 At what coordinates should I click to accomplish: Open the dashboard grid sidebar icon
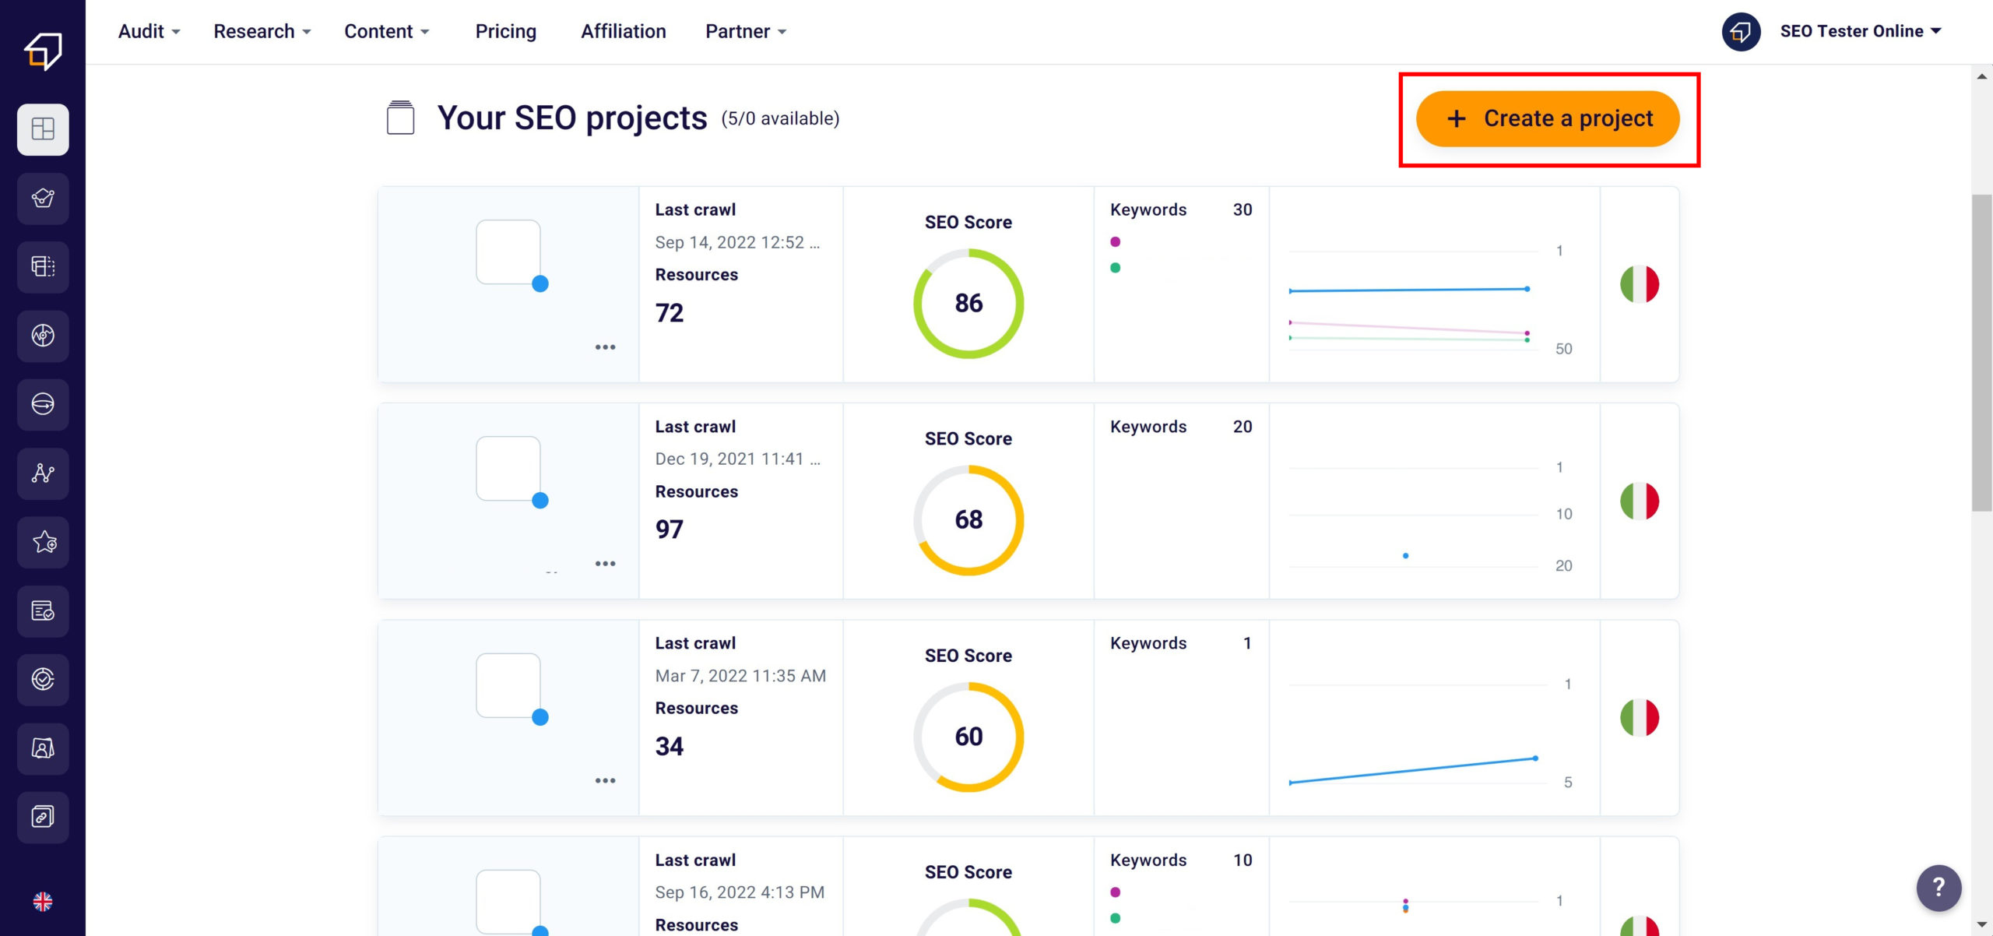click(43, 129)
